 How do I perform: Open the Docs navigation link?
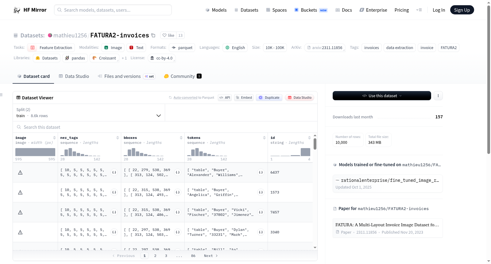point(344,10)
